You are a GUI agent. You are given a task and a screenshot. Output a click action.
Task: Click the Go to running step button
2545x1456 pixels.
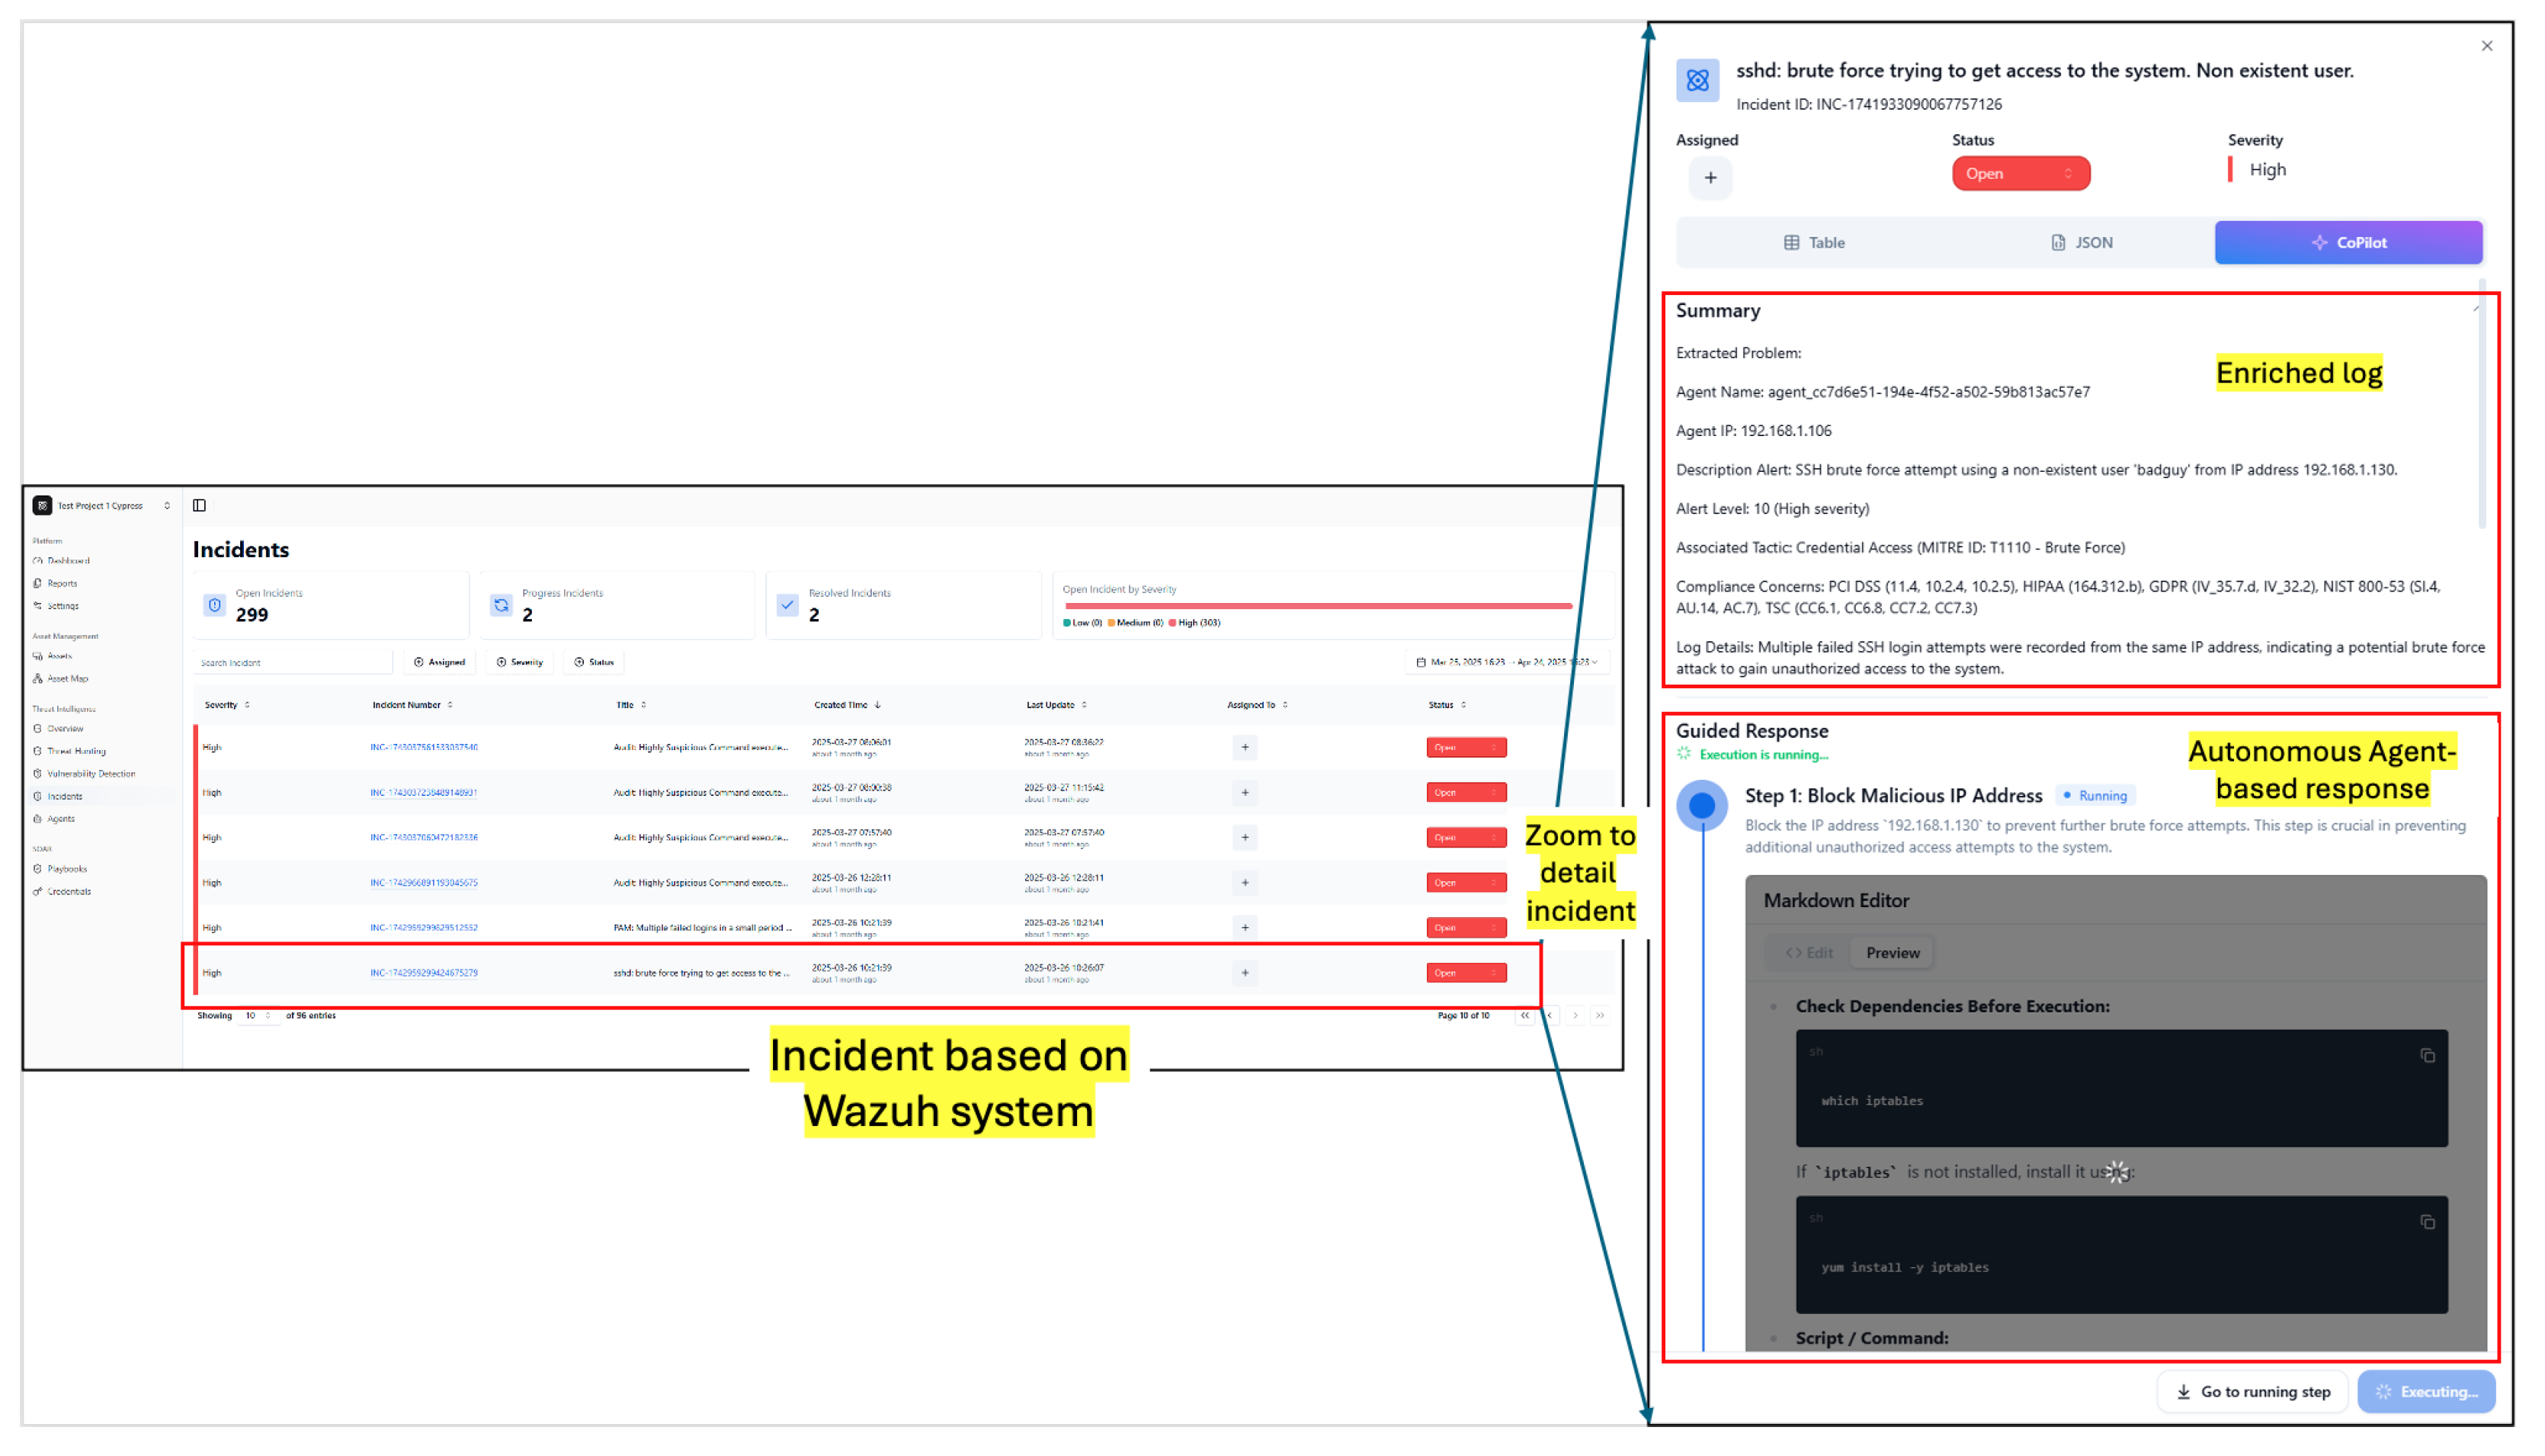pyautogui.click(x=2254, y=1392)
